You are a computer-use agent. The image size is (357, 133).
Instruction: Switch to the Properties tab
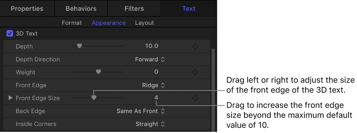pyautogui.click(x=27, y=8)
